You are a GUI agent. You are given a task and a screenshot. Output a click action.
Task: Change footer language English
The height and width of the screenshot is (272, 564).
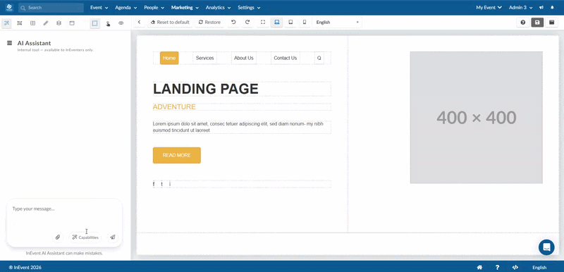(x=539, y=267)
